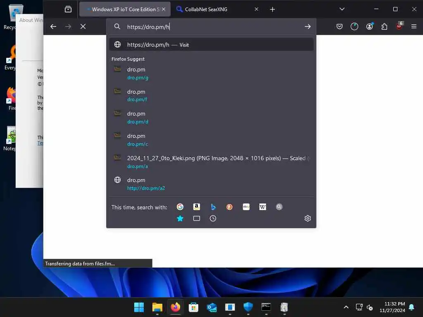Open Firefox View from the tab bar

pyautogui.click(x=68, y=9)
